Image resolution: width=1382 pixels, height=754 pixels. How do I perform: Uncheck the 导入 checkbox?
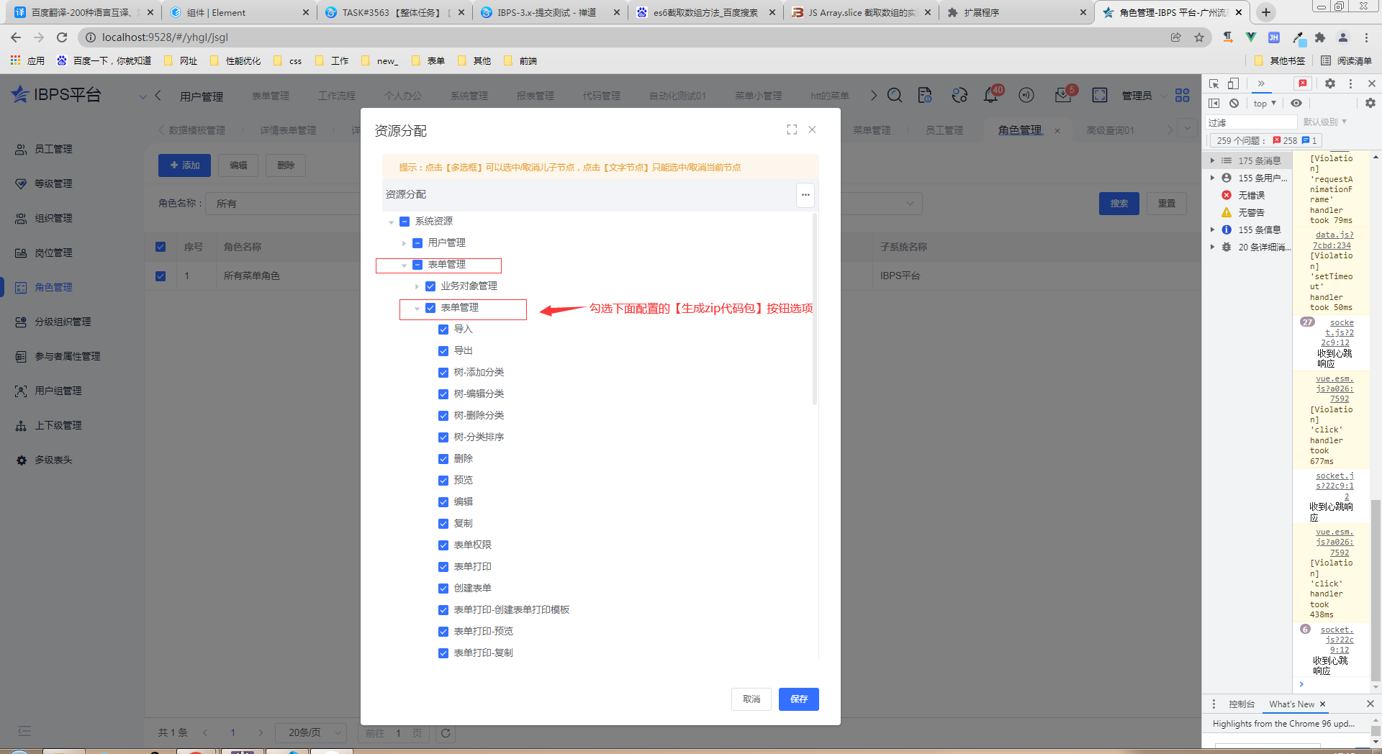pyautogui.click(x=443, y=330)
